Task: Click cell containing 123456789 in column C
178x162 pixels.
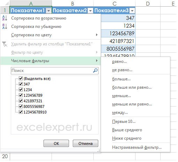Action: pos(118,34)
